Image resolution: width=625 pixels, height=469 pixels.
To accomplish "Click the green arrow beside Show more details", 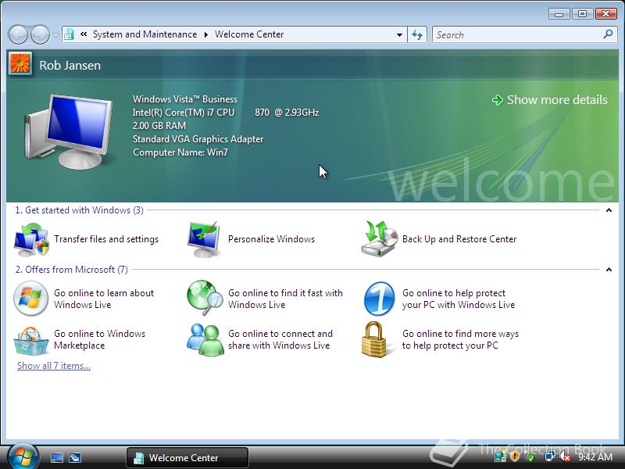I will click(x=497, y=100).
